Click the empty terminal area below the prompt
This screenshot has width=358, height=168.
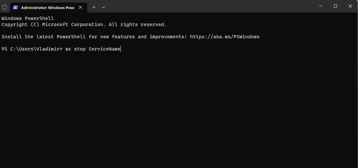pyautogui.click(x=179, y=109)
